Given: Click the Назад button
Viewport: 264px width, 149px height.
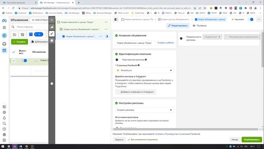Looking at the screenshot, I should tap(235, 139).
